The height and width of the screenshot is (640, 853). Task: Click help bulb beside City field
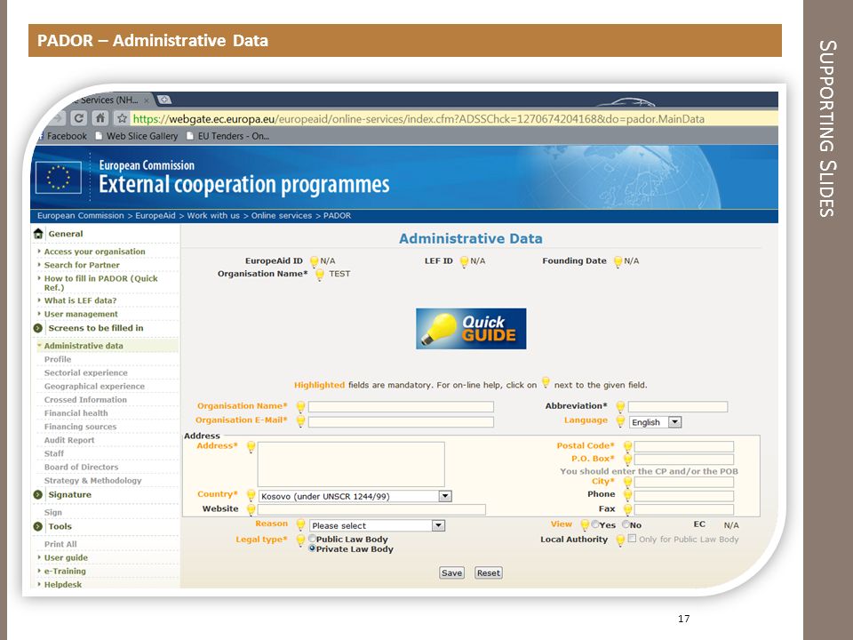tap(627, 483)
